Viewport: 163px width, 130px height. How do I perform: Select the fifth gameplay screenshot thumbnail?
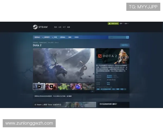point(89,86)
